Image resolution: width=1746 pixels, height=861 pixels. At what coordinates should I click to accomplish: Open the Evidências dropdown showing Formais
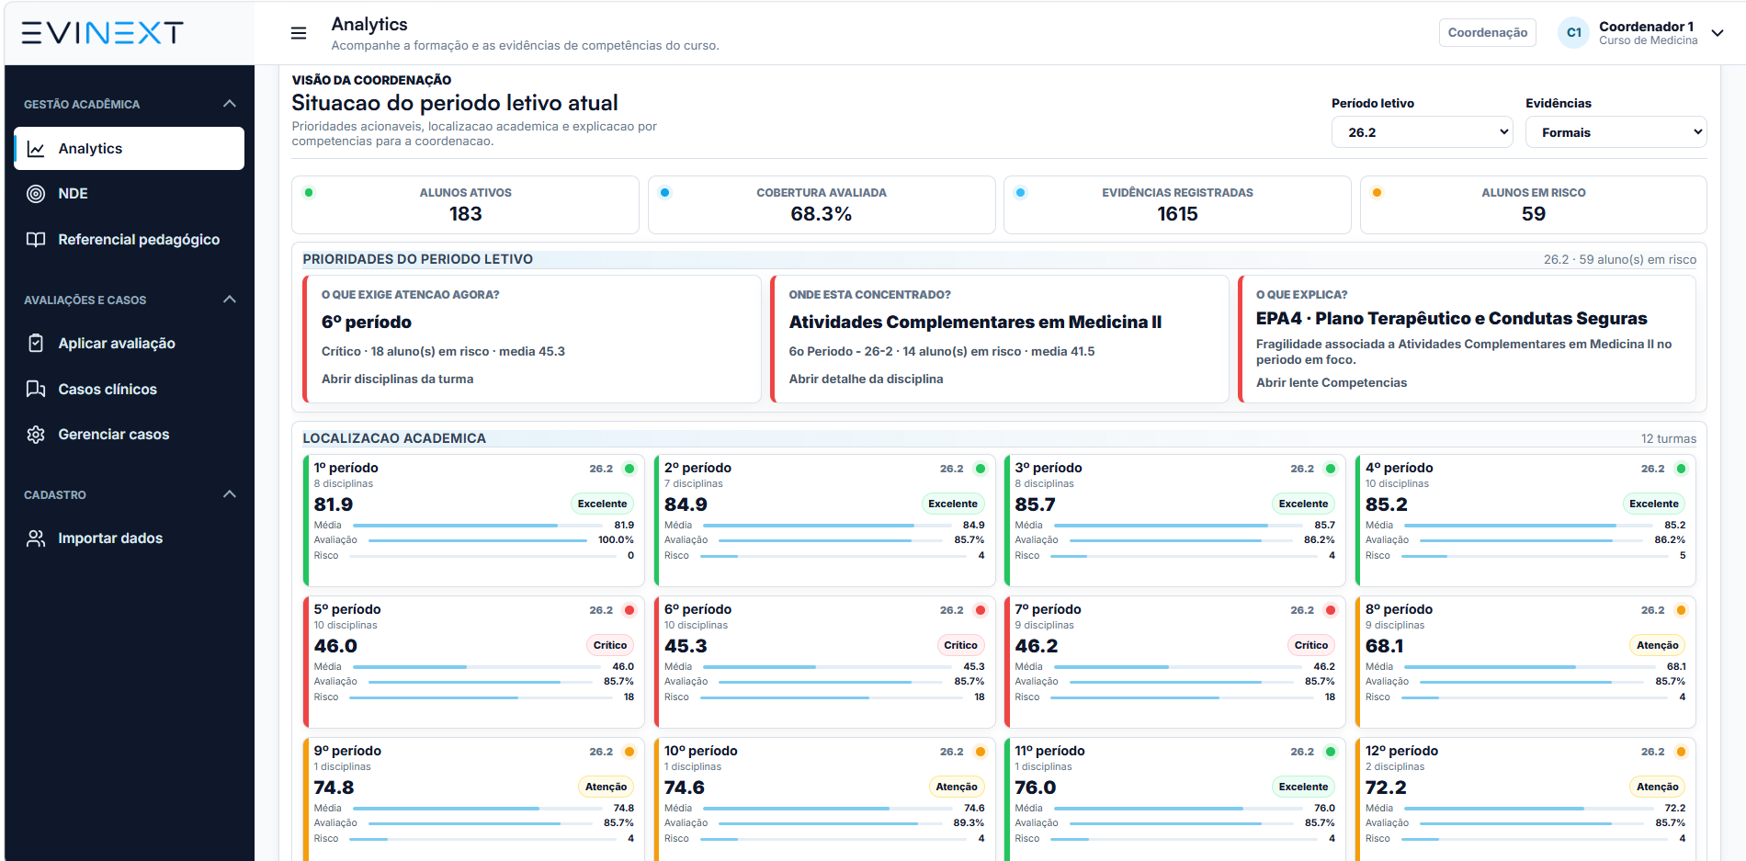pyautogui.click(x=1616, y=132)
